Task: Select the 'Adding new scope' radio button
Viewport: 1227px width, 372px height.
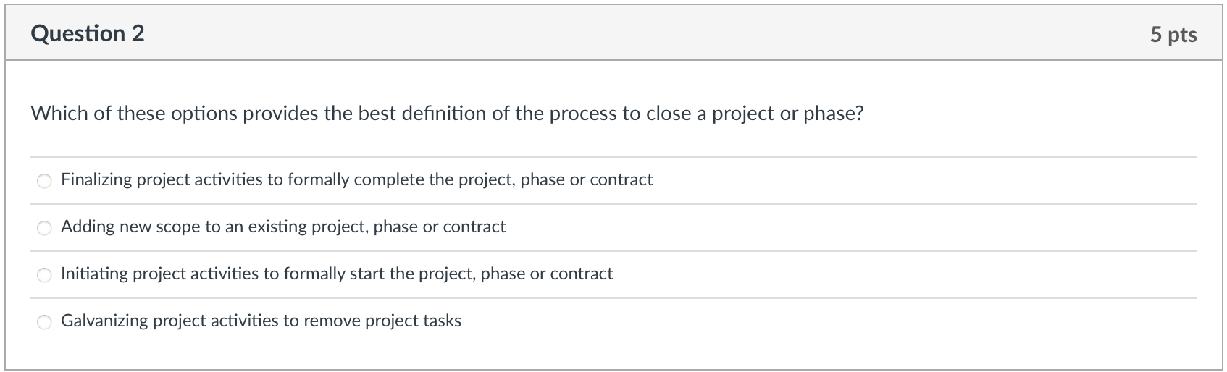Action: 45,229
